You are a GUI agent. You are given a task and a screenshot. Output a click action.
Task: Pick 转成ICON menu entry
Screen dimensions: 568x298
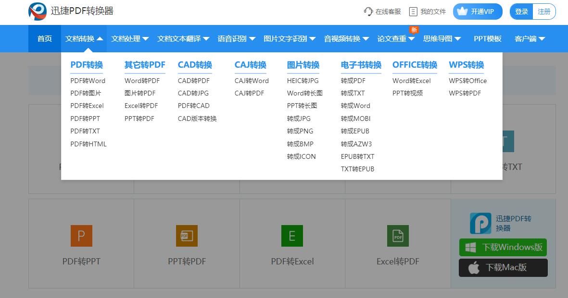301,156
